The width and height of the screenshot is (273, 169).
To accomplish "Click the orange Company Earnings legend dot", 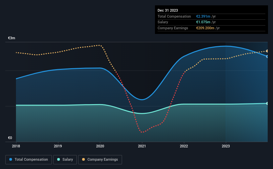I will (83, 159).
